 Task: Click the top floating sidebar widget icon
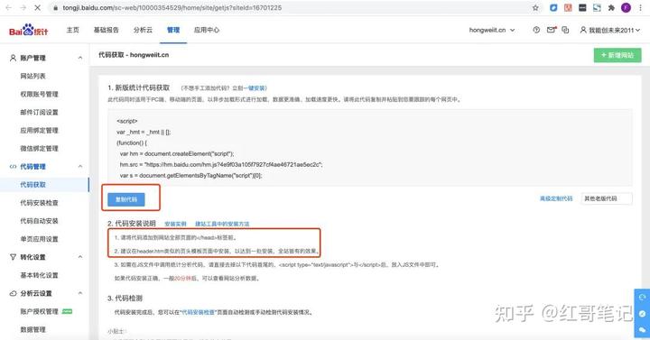tap(642, 298)
